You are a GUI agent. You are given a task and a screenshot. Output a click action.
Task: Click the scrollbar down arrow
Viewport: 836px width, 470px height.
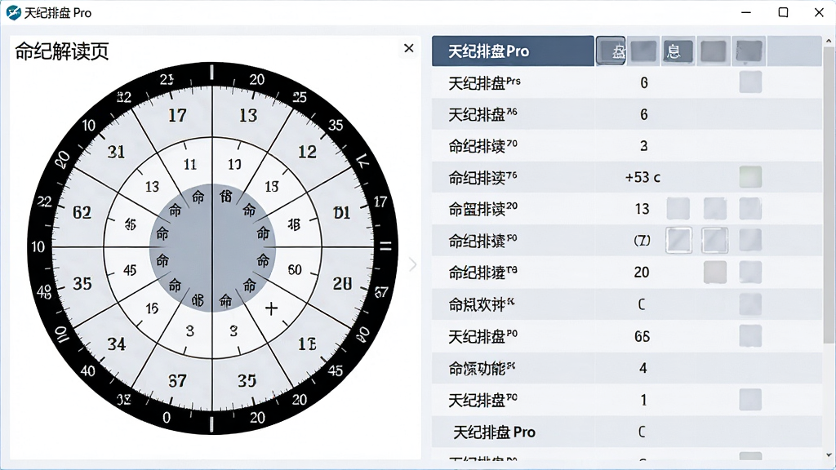click(829, 455)
